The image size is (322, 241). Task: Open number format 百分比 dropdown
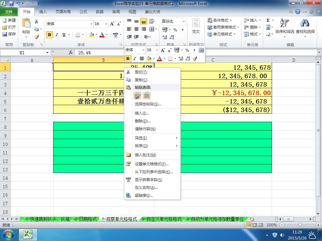(184, 21)
